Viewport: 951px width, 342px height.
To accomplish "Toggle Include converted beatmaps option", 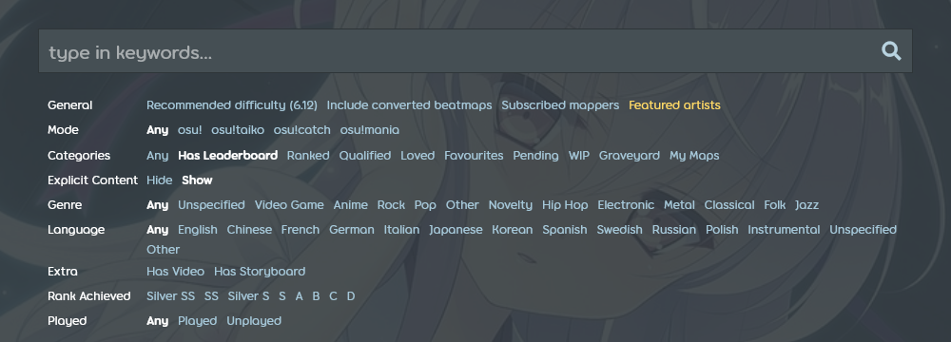I will pyautogui.click(x=409, y=105).
